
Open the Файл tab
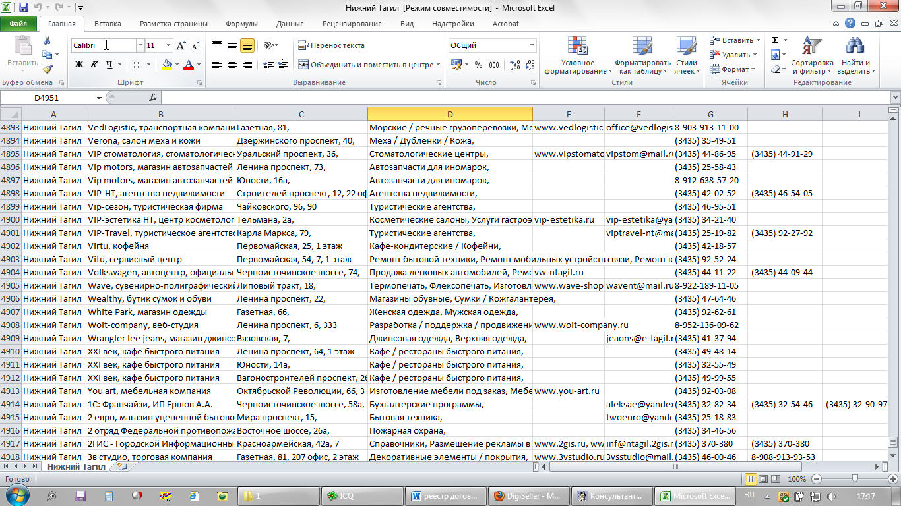[18, 24]
